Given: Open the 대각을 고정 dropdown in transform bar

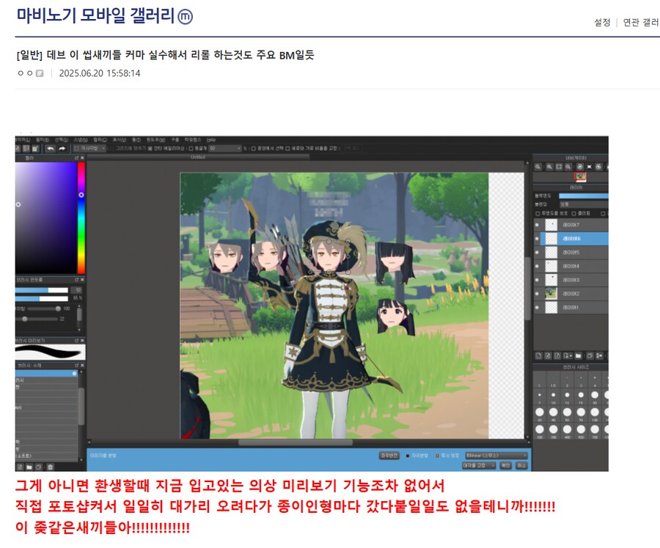Looking at the screenshot, I should point(479,465).
